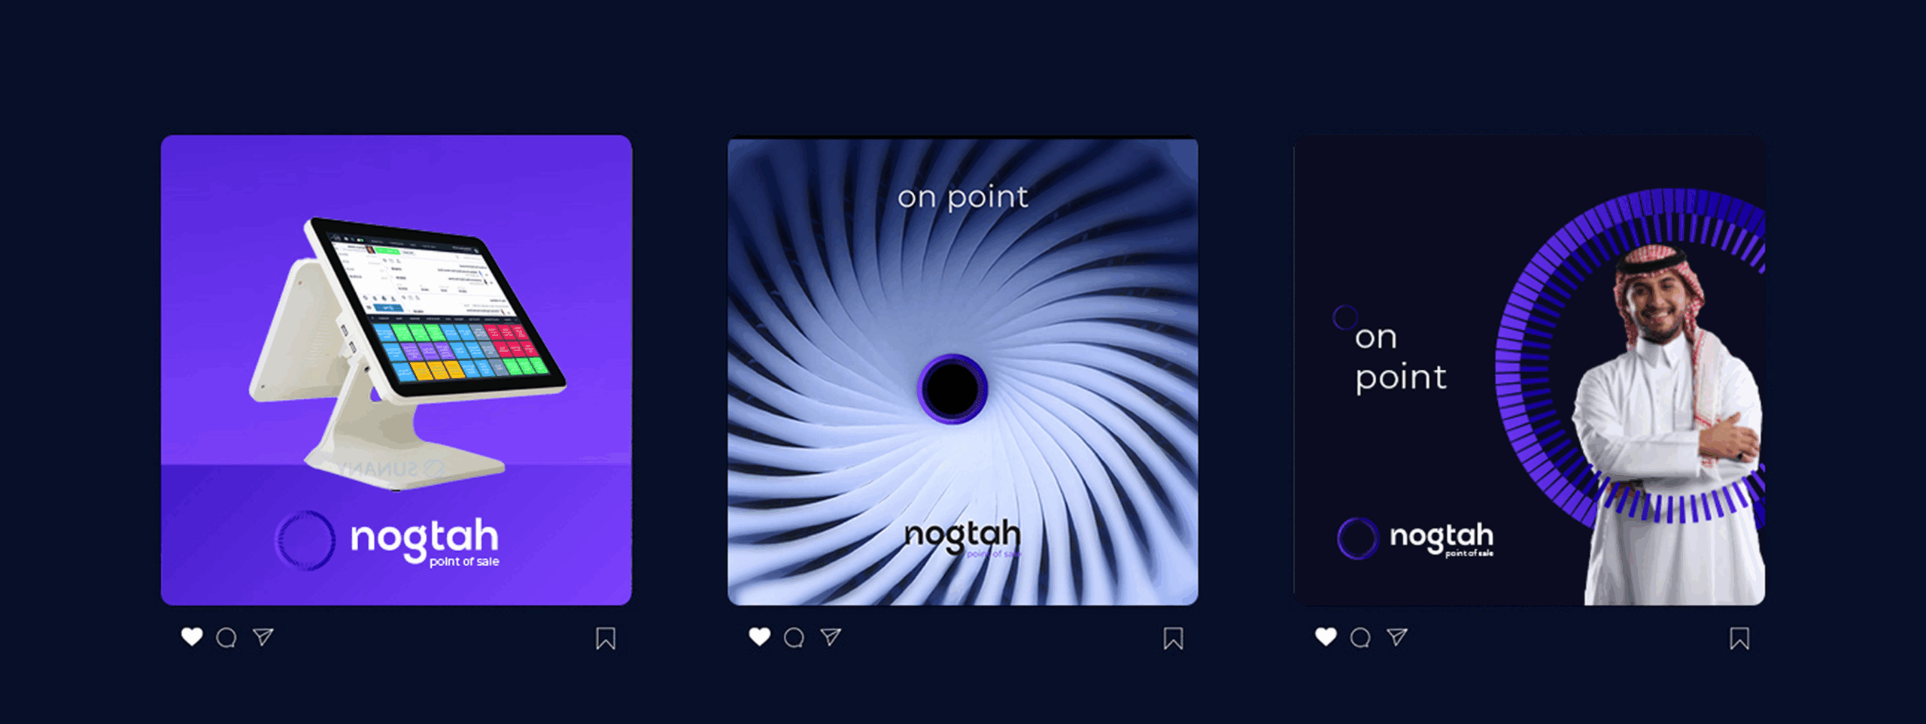Open the blue swirl post image
The height and width of the screenshot is (724, 1926).
coord(963,370)
